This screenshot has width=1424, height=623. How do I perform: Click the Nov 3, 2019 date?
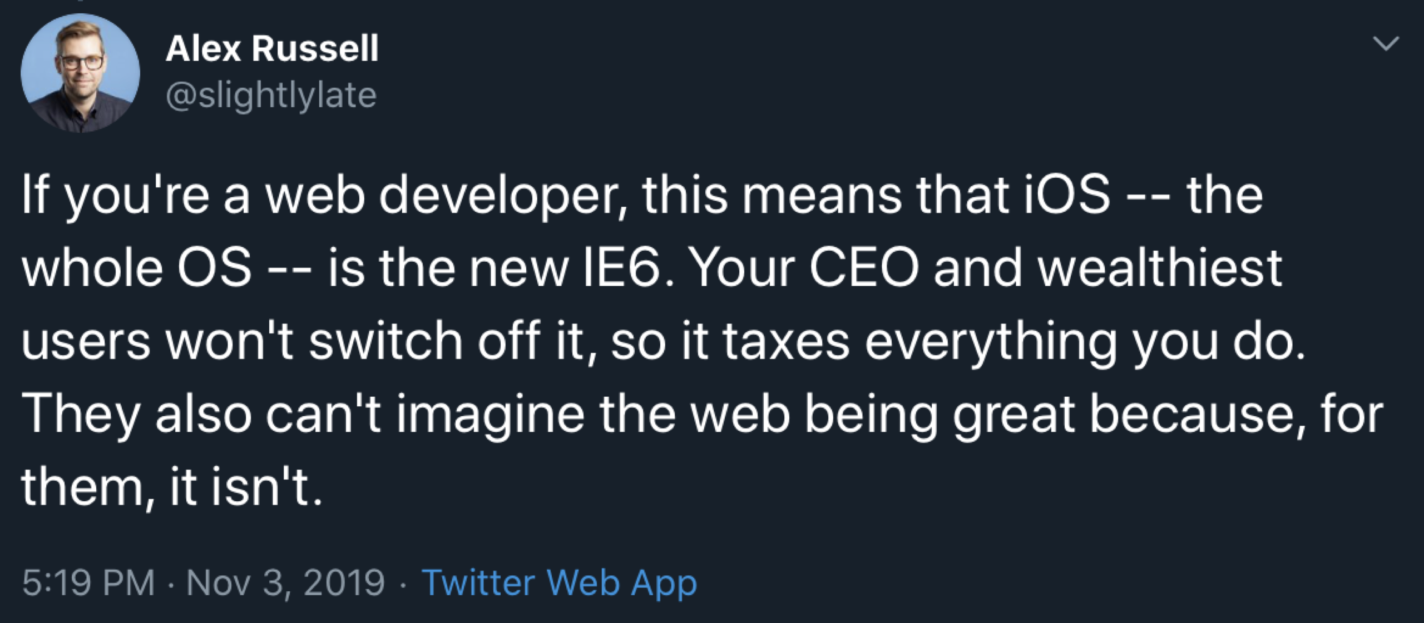click(x=285, y=582)
